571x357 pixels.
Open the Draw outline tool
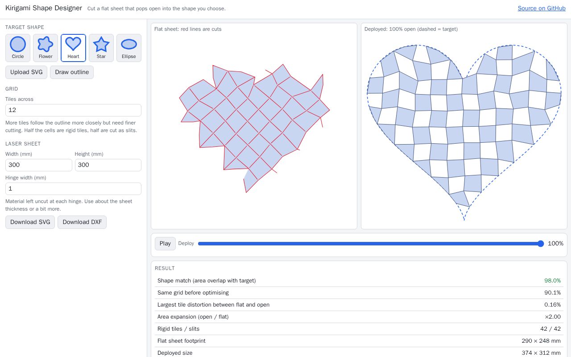(x=72, y=72)
